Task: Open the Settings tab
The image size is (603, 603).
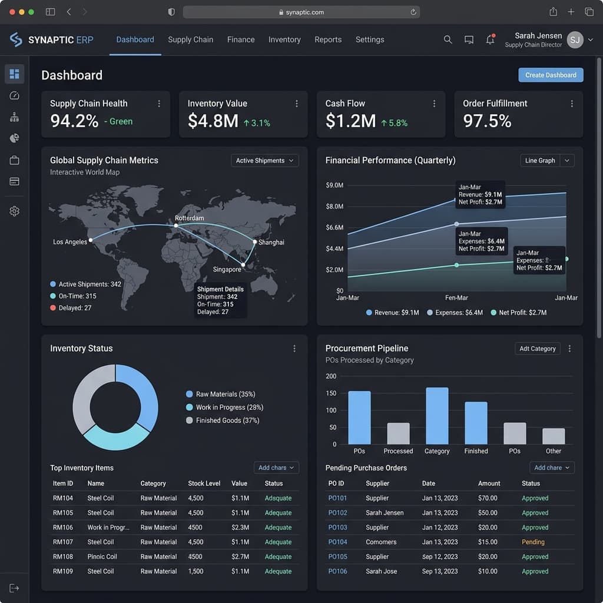Action: point(370,39)
